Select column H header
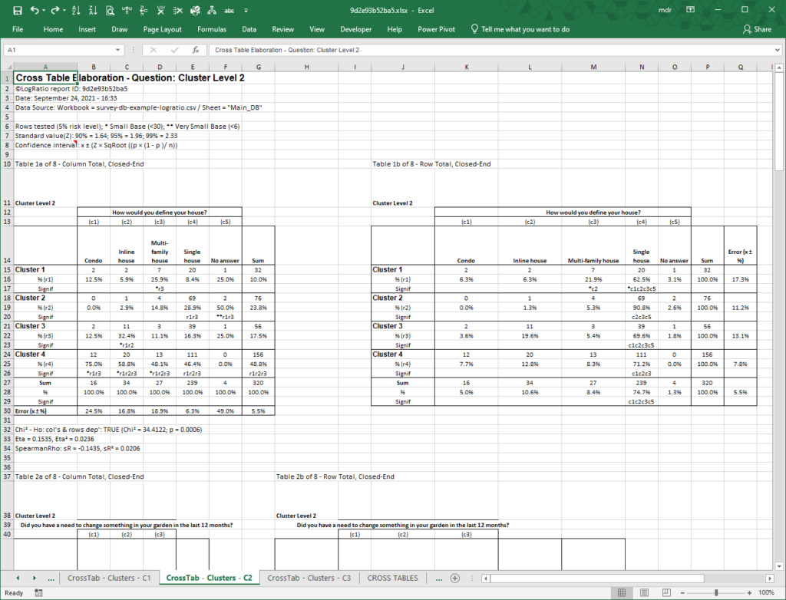 (306, 67)
